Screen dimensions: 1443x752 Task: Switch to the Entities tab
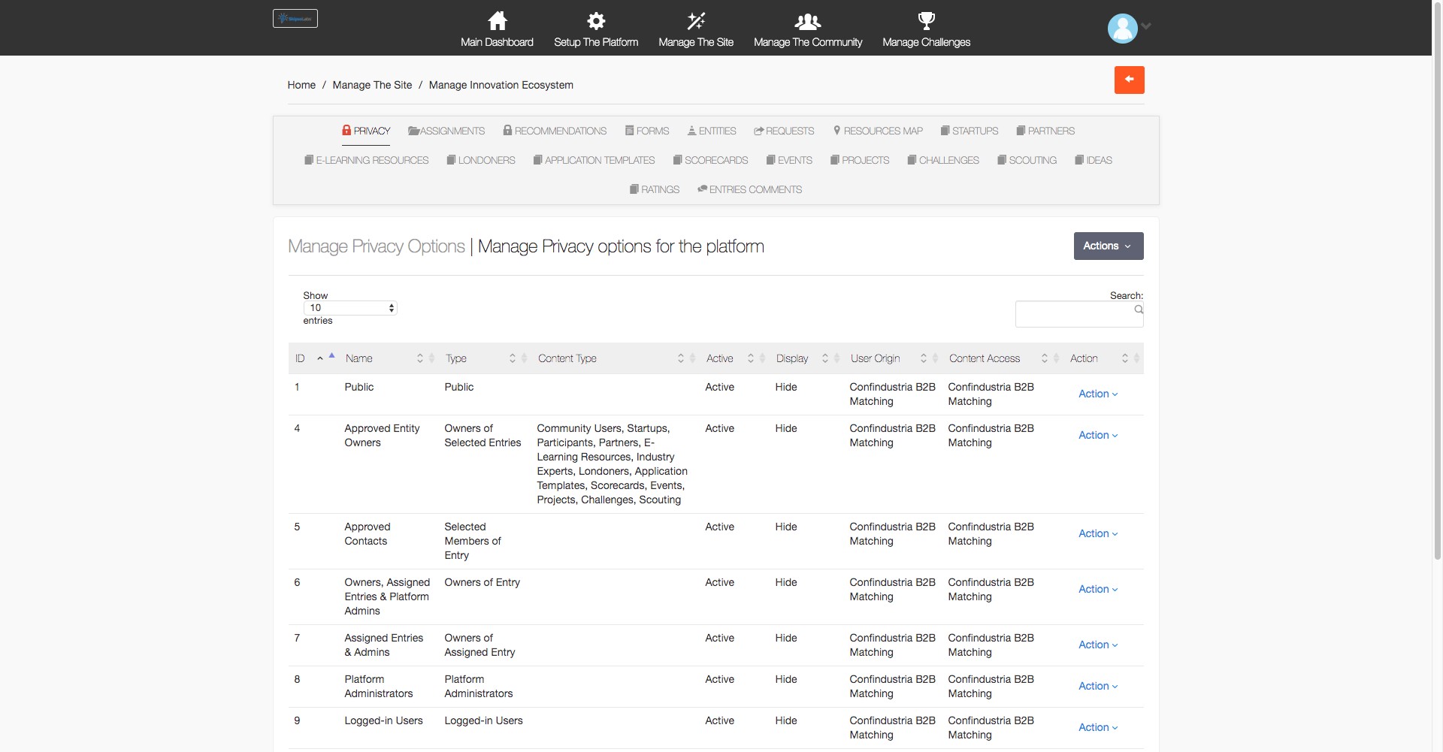(712, 131)
